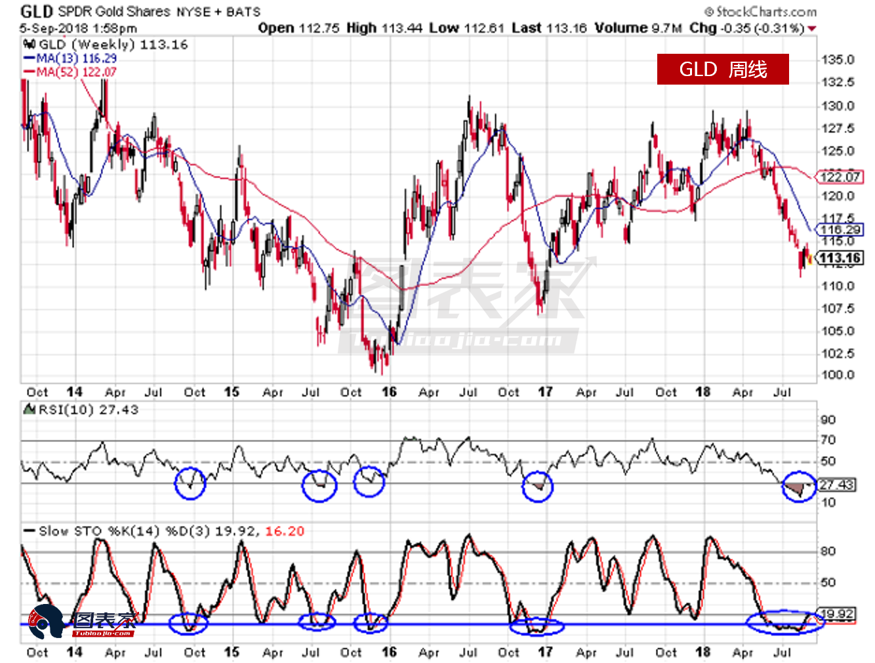The height and width of the screenshot is (663, 875).
Task: Click the 110.0 price axis label
Action: [x=838, y=286]
